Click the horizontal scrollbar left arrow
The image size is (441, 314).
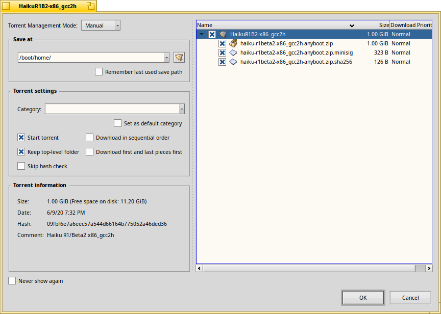pos(199,268)
